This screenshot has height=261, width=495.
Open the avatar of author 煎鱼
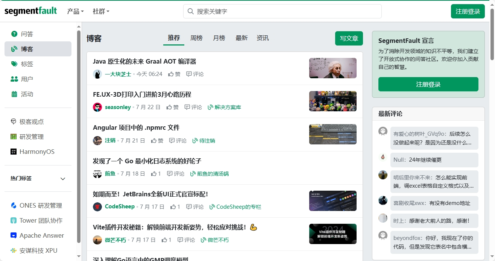tap(97, 174)
